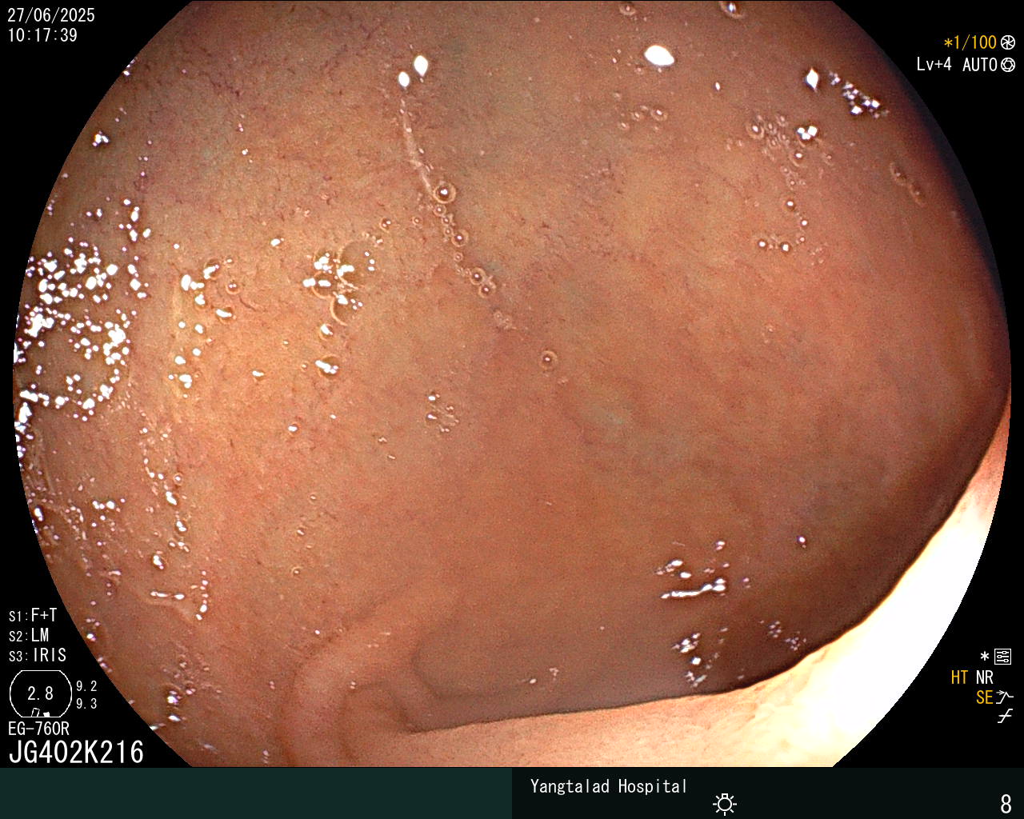
Task: Click the S3:IRIS switch assignment
Action: click(38, 655)
